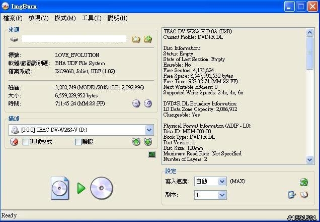Click the image file icon before the arrow
320x222 pixels.
[60, 188]
